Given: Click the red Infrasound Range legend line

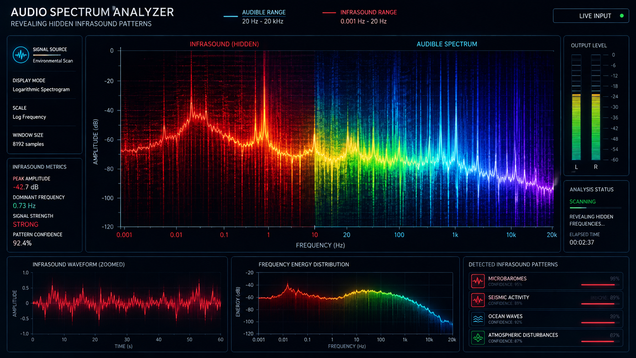Looking at the screenshot, I should pos(329,13).
